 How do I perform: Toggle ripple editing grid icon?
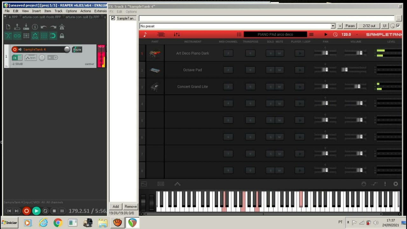click(26, 36)
